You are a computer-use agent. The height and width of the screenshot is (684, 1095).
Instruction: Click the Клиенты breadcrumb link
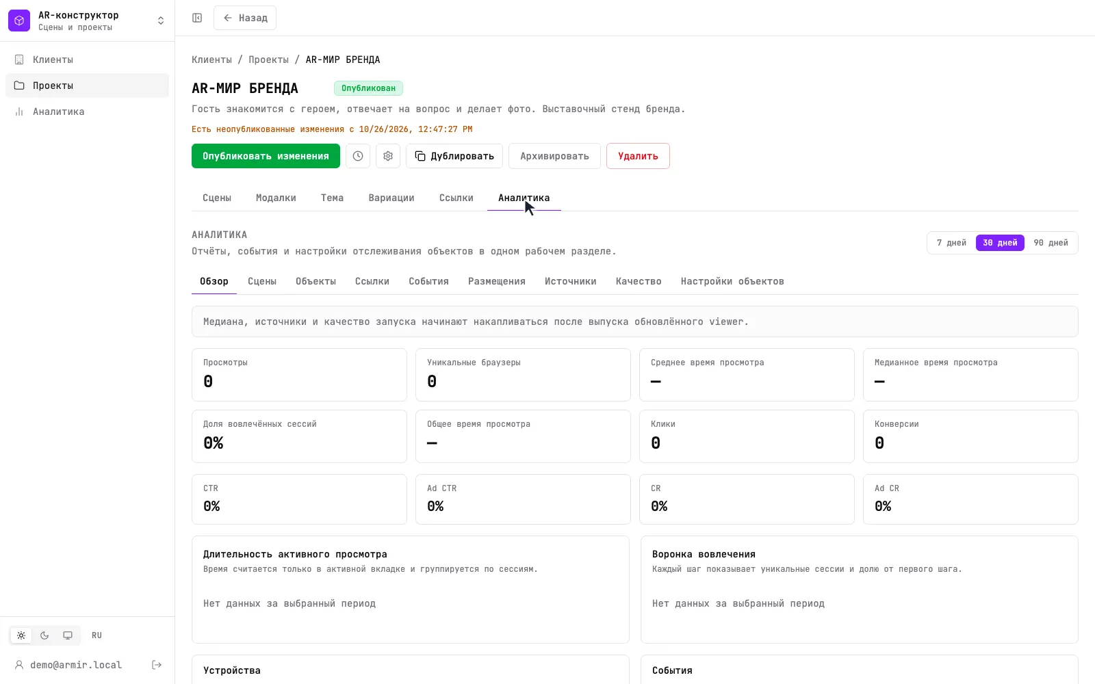[211, 60]
